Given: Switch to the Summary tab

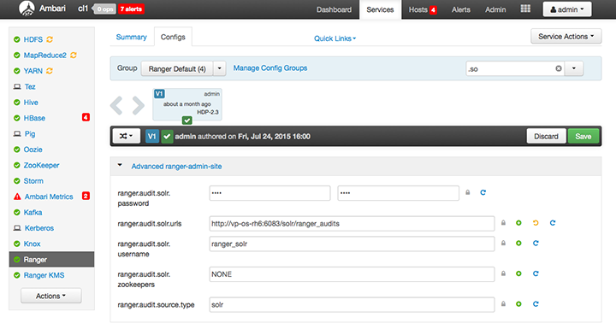Looking at the screenshot, I should tap(131, 37).
